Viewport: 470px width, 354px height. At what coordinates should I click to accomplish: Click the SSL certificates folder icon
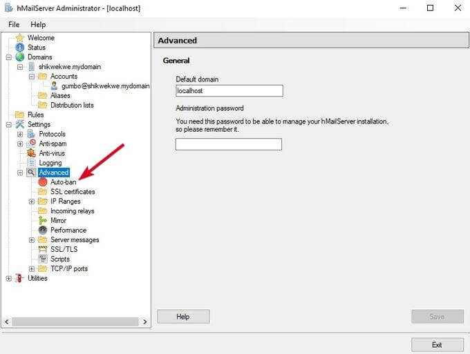pos(43,192)
